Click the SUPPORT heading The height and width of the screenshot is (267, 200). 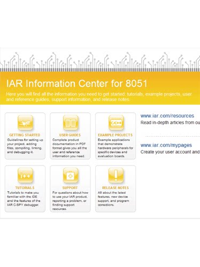(70, 188)
